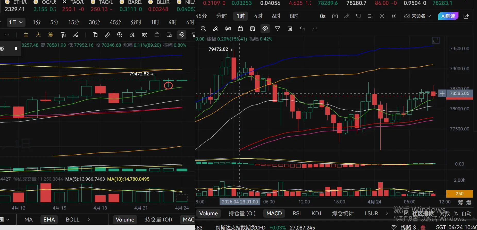Select the drawing pen tool in right chart toolbar
The image size is (477, 230).
[216, 29]
